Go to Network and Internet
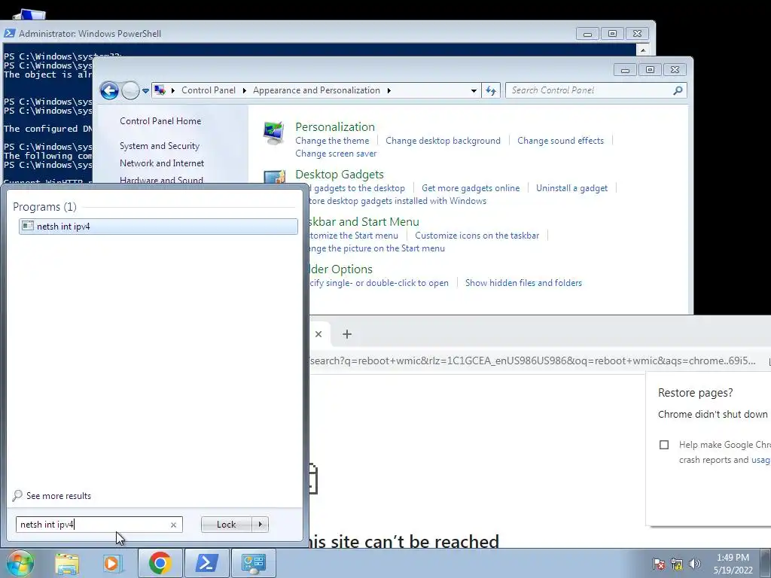Screen dimensions: 771x578 (162, 163)
